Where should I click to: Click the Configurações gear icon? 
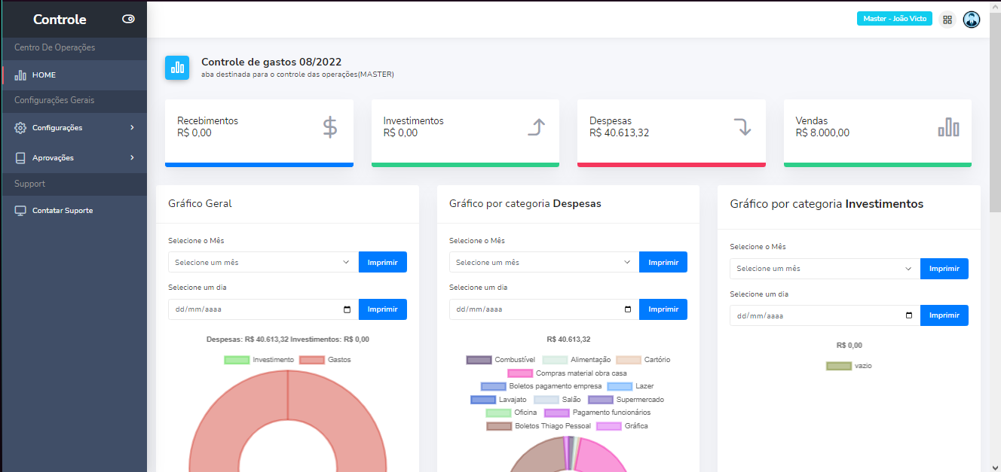(x=20, y=128)
